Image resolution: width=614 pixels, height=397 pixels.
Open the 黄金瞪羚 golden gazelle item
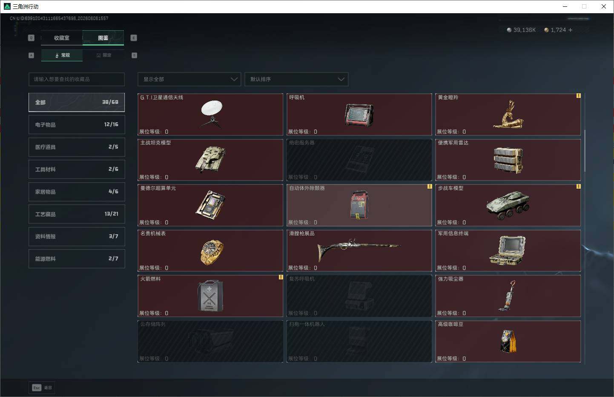click(x=508, y=115)
